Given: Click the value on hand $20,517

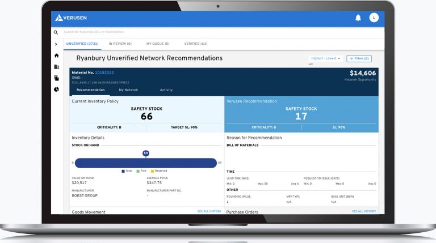Looking at the screenshot, I should [x=79, y=183].
